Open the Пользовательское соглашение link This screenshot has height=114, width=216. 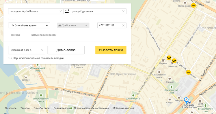(x=91, y=108)
